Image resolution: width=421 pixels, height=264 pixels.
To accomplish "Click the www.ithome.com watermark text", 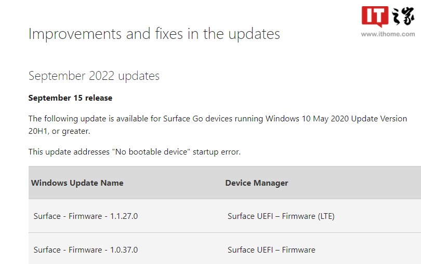I will (388, 34).
